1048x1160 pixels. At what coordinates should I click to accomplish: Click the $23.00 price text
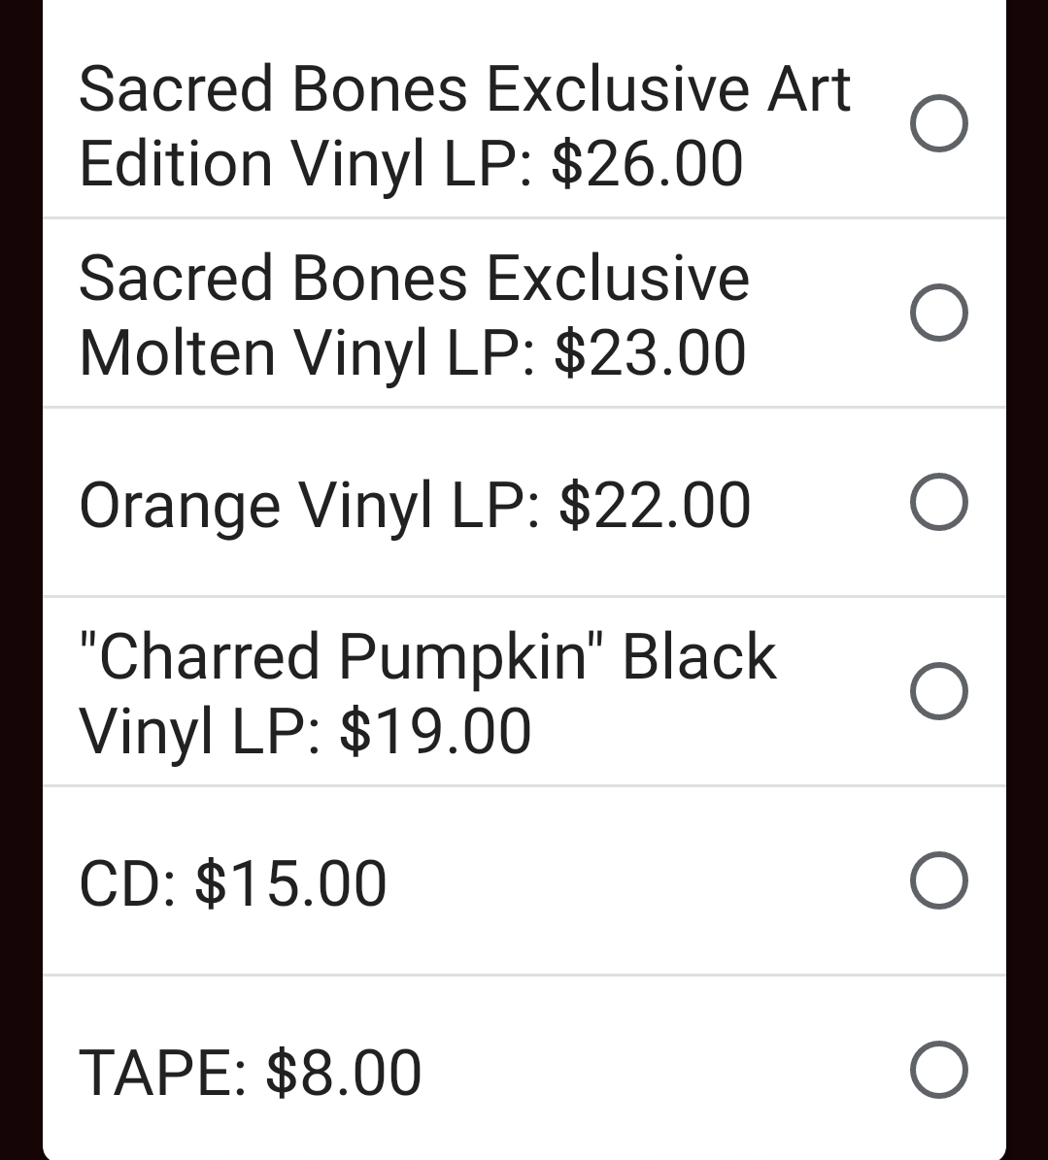[649, 353]
